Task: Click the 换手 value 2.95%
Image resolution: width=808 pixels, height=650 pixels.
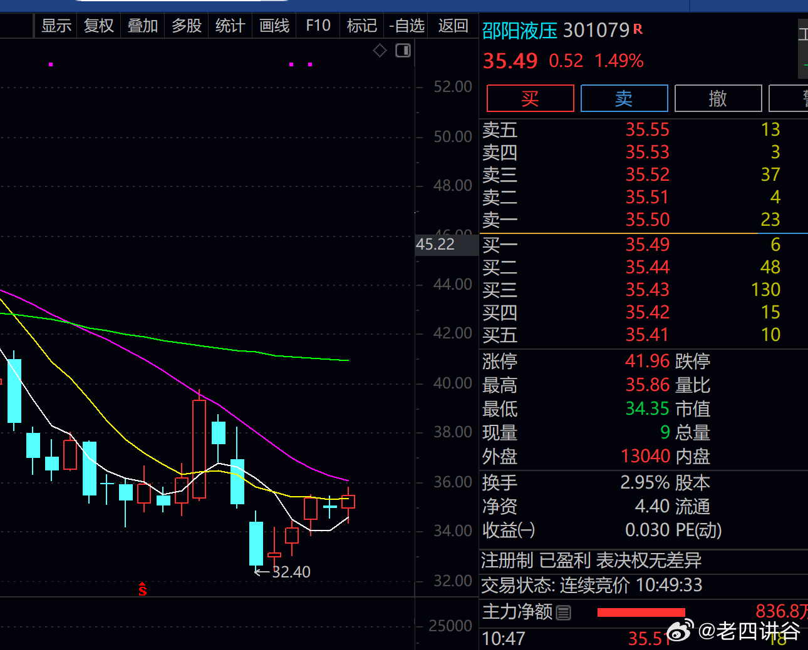Action: 645,482
